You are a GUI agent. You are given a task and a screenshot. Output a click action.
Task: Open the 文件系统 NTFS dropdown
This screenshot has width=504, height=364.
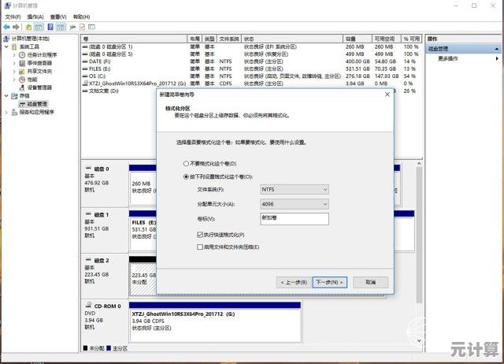pos(294,189)
